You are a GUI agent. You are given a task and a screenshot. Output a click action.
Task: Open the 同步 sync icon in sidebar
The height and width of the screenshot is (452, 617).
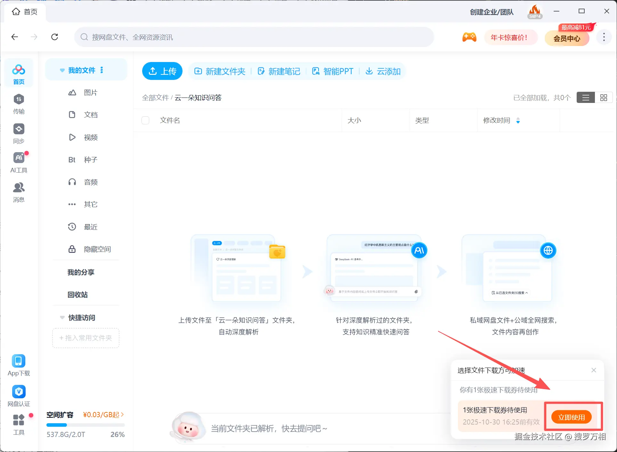pyautogui.click(x=19, y=129)
